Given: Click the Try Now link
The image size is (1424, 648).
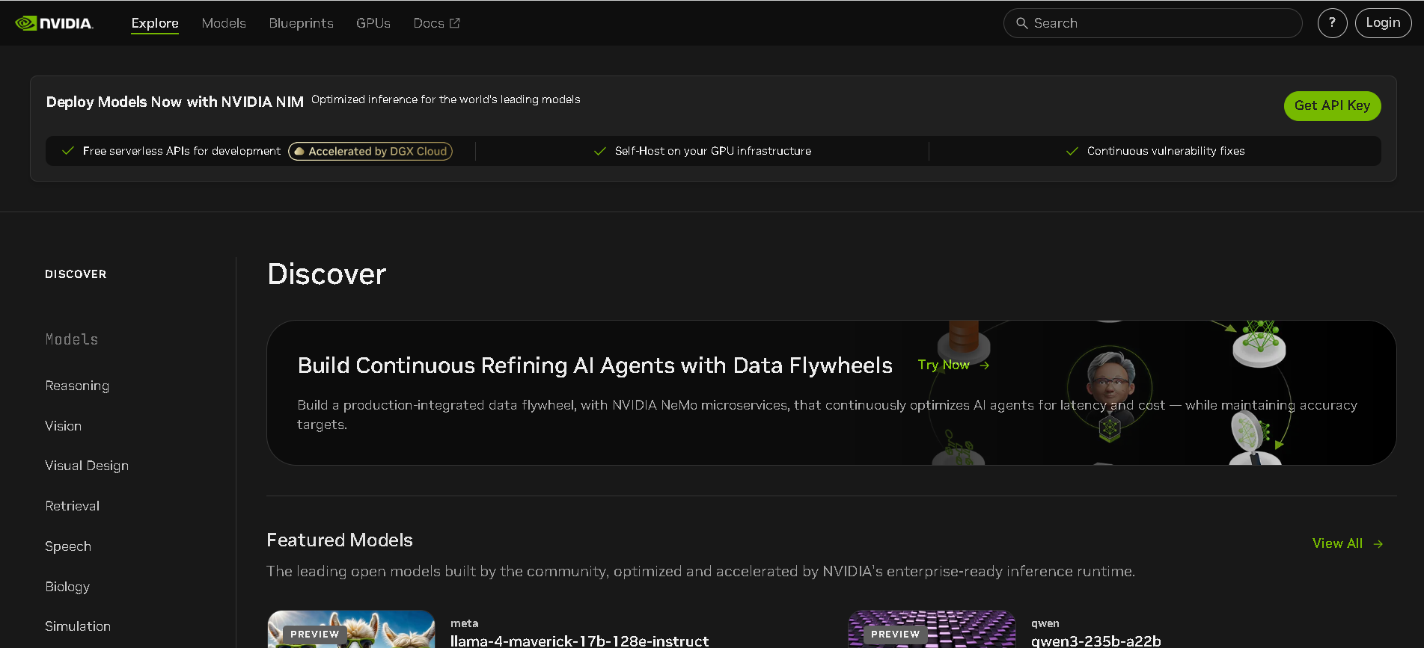Looking at the screenshot, I should coord(953,365).
